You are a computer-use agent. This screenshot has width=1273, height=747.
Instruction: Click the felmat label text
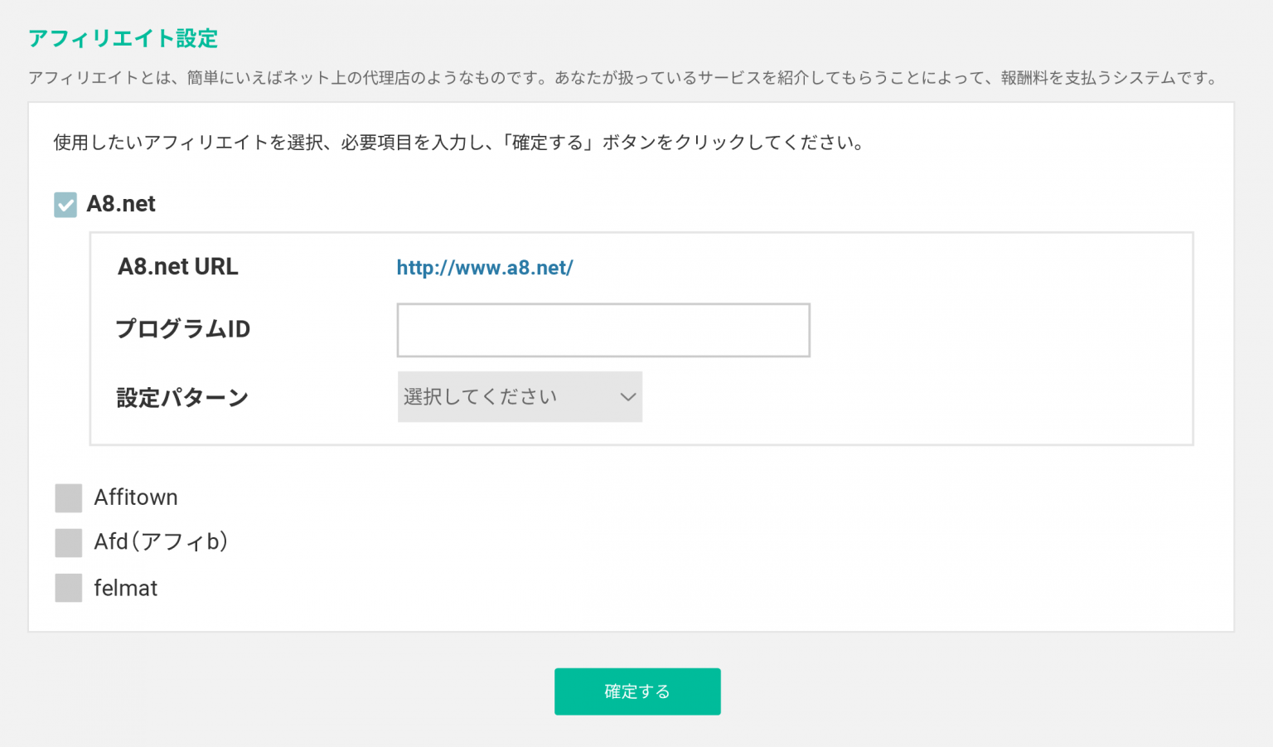125,588
